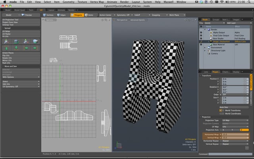Click the first icon in the Spread tools row
254x159 pixels.
coord(6,41)
